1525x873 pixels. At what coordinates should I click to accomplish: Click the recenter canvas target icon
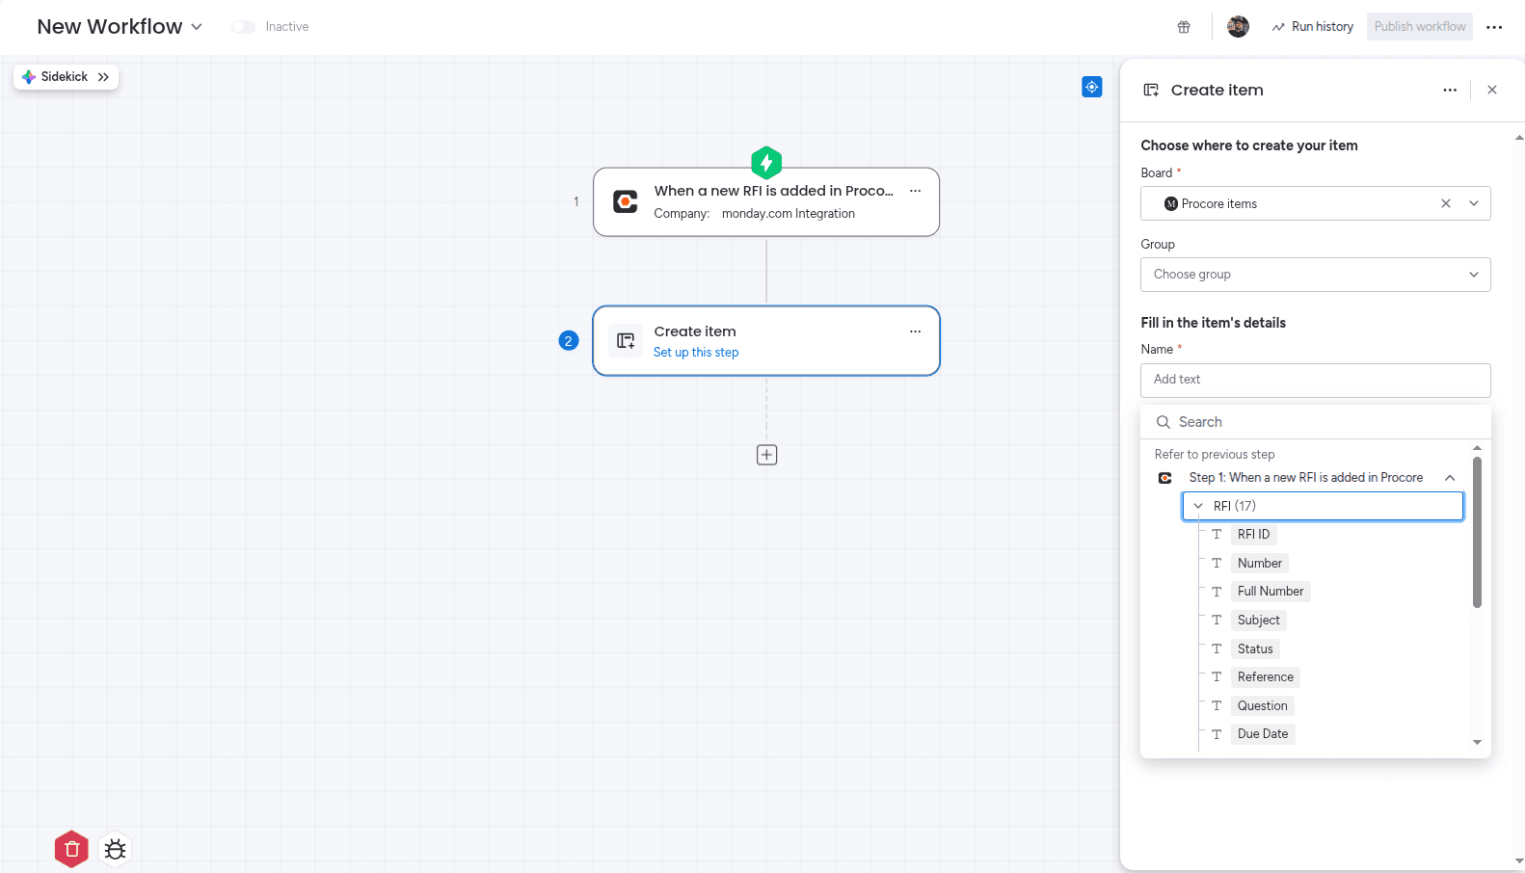[1091, 87]
